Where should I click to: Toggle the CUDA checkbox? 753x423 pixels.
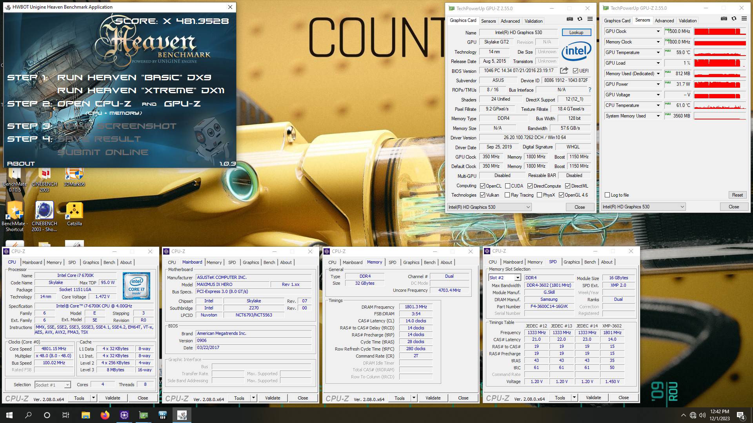point(507,186)
